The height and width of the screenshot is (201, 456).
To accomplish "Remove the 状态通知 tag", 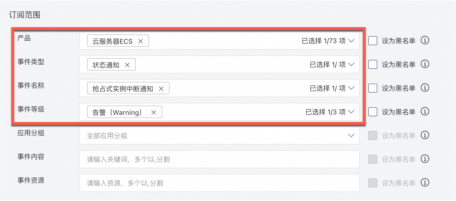I will coord(127,65).
